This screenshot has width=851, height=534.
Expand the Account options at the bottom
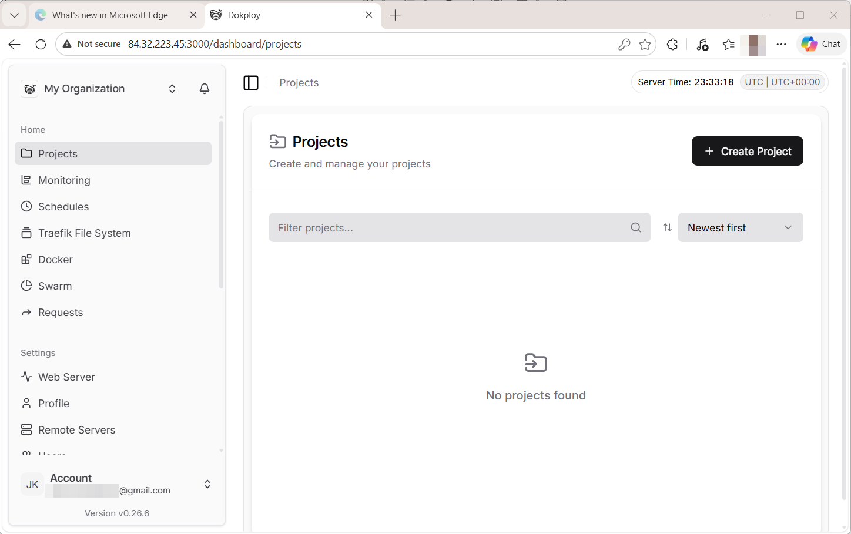click(x=207, y=483)
